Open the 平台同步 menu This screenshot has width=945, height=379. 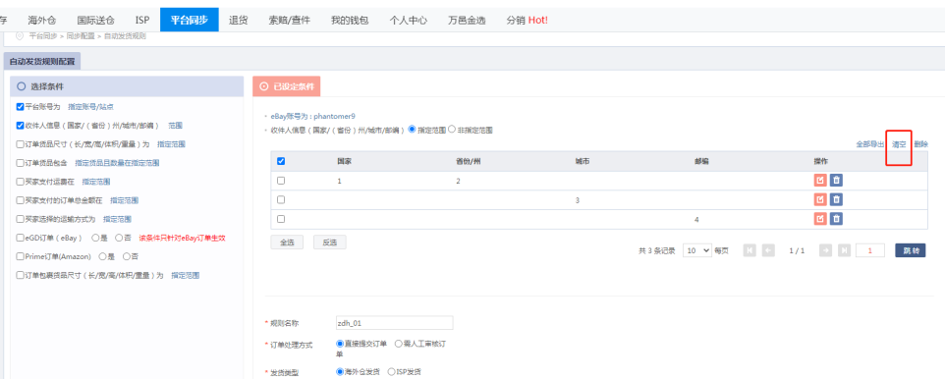(x=190, y=20)
